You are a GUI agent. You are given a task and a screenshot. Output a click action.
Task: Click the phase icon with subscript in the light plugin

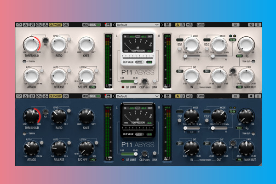(x=39, y=25)
